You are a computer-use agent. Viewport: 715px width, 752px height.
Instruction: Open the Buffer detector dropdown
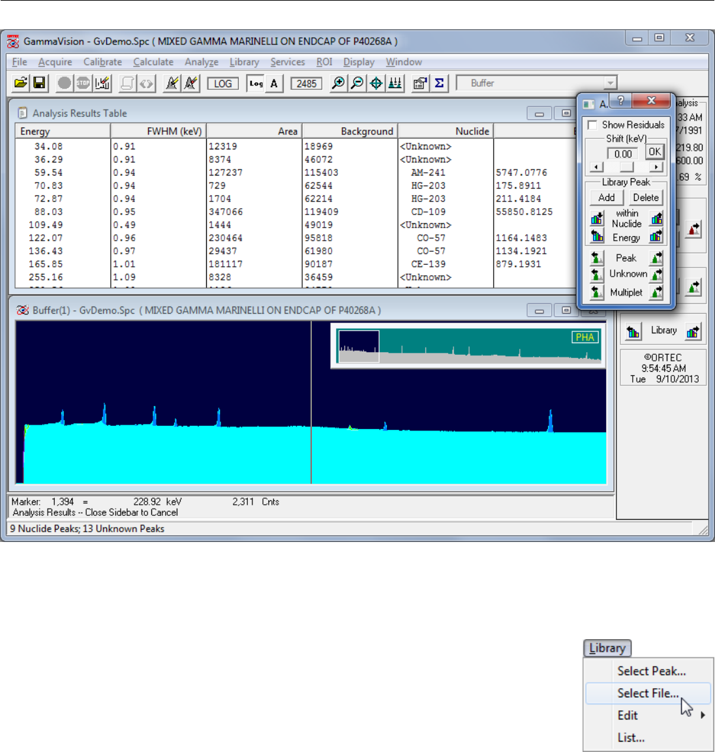click(610, 83)
